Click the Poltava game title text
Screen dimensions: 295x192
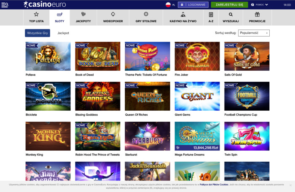(30, 75)
